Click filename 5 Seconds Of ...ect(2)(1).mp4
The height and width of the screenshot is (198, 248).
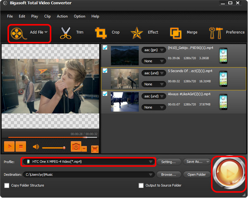click(190, 71)
